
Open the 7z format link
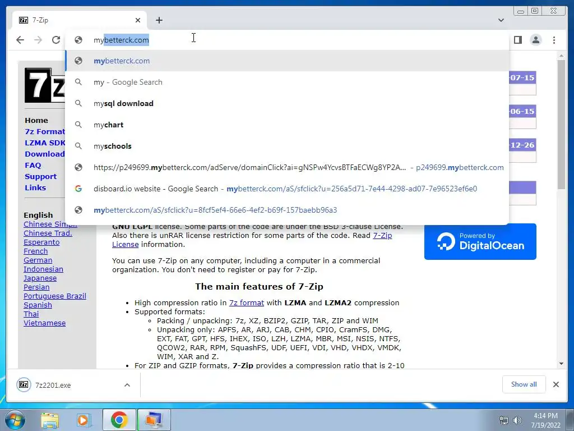[x=247, y=302]
